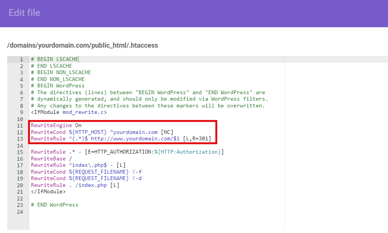Click the 'Edit file' header title
Screen dimensions: 388x233
(24, 12)
